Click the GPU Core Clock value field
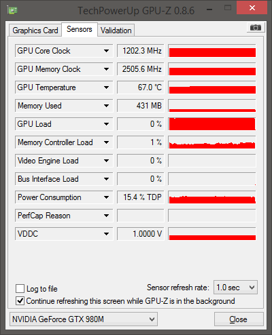The height and width of the screenshot is (335, 272). point(141,51)
